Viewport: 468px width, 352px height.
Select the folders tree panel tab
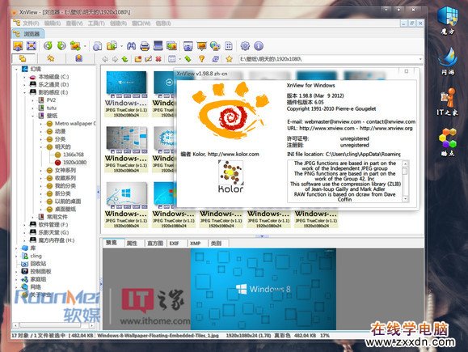pyautogui.click(x=23, y=58)
